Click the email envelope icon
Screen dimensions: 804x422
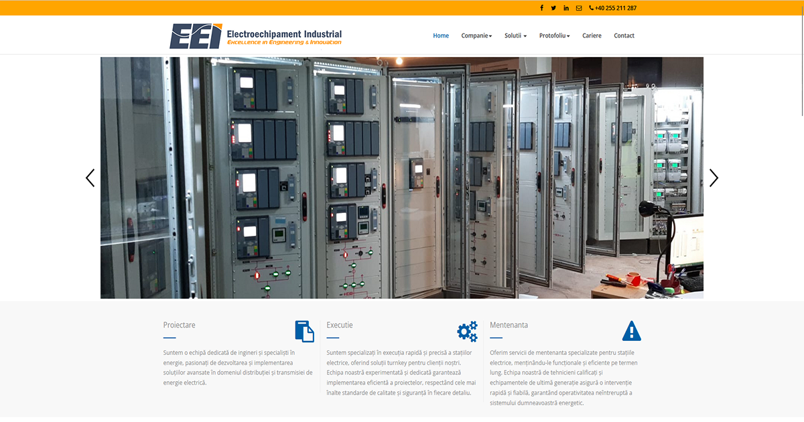click(x=579, y=7)
